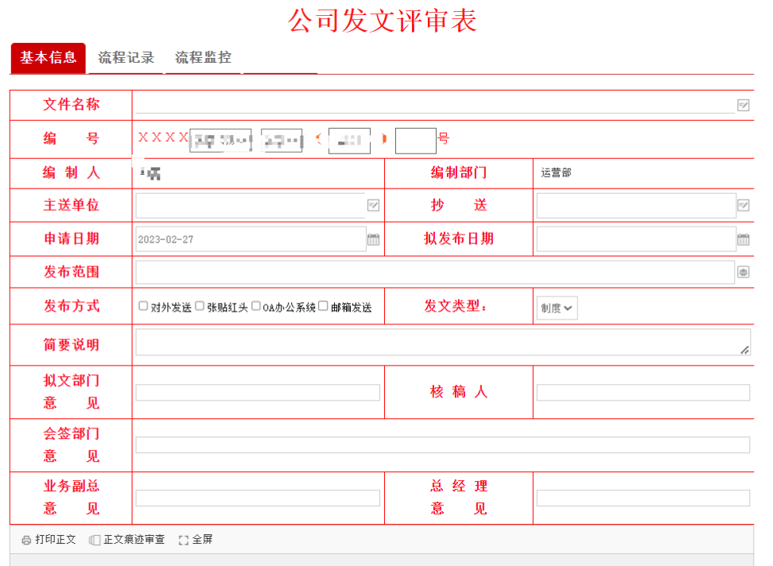The width and height of the screenshot is (773, 566).
Task: Click the 简要说明 textarea resize handle
Action: [745, 351]
